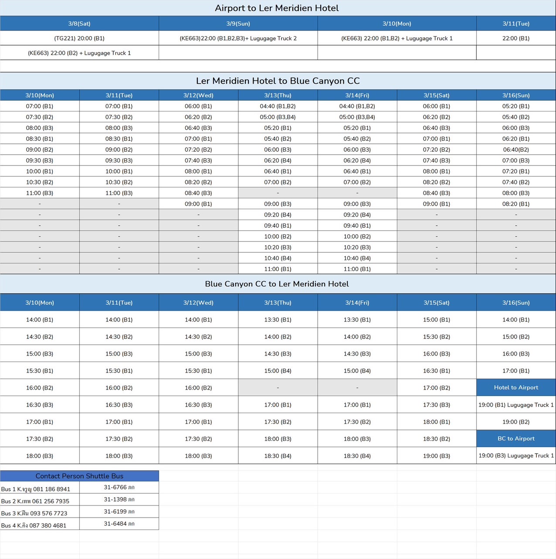Select "14:00 (B1)" in the 3/16(Sun) column
556x559 pixels.
point(516,320)
